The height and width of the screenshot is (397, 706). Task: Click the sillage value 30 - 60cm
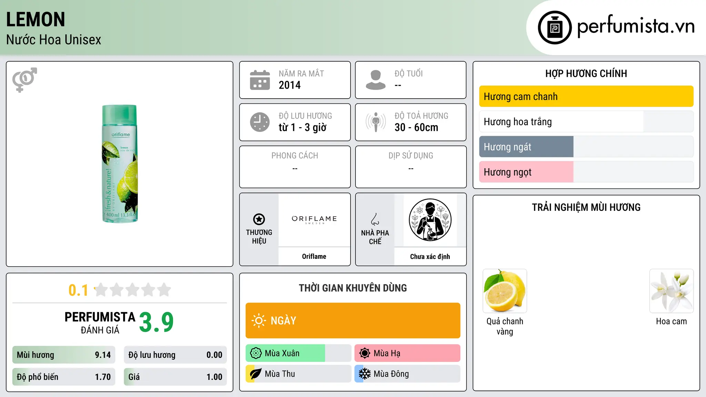[416, 128]
